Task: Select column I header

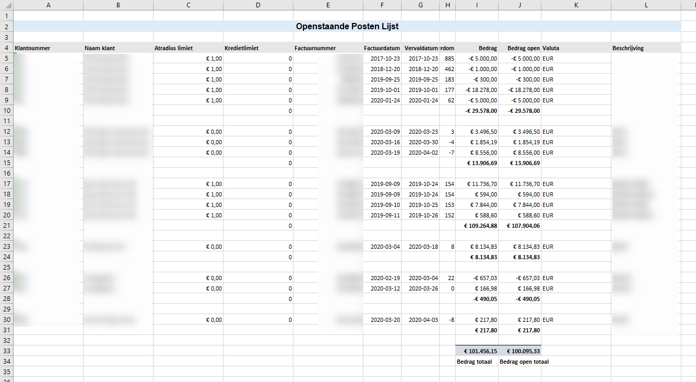Action: coord(477,5)
